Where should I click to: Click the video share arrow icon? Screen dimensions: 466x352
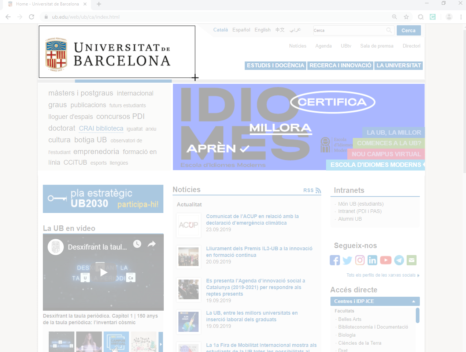click(x=152, y=244)
